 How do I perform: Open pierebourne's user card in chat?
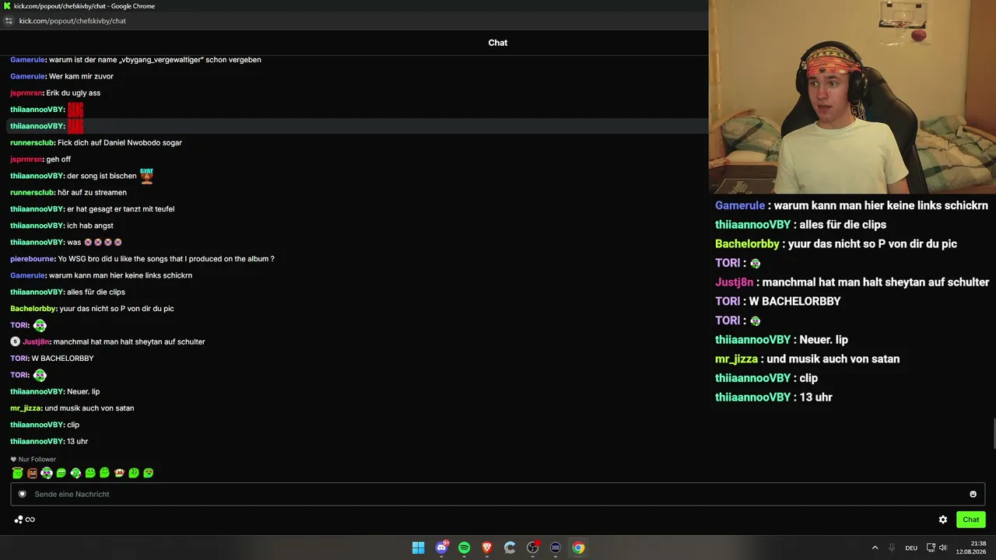pyautogui.click(x=32, y=259)
